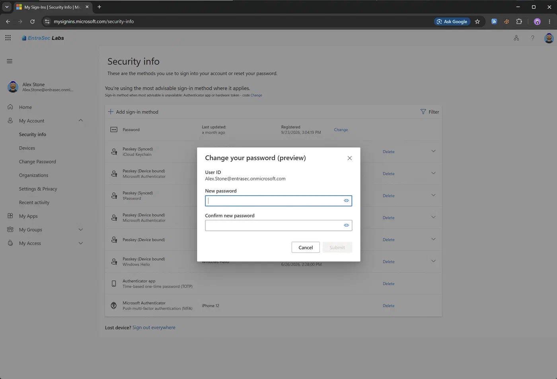Click Change link for Password row

(341, 130)
